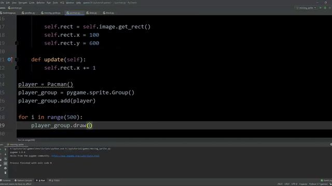
Task: Open the Tools menu
Action: click(56, 3)
